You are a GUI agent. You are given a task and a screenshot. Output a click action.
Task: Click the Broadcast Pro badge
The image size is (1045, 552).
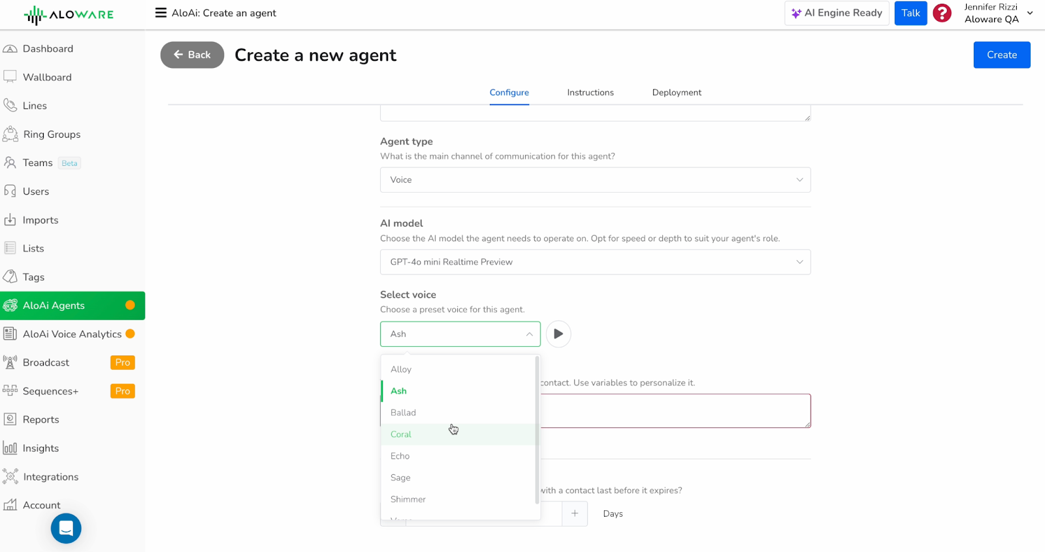(x=123, y=363)
